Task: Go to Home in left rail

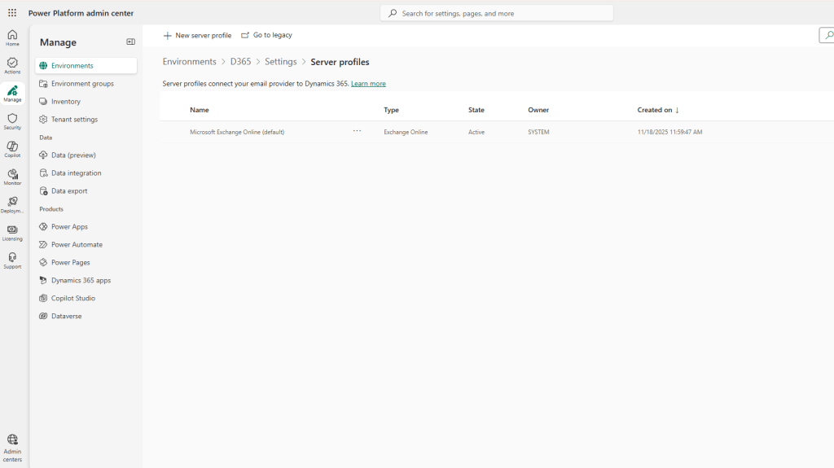Action: [x=12, y=37]
